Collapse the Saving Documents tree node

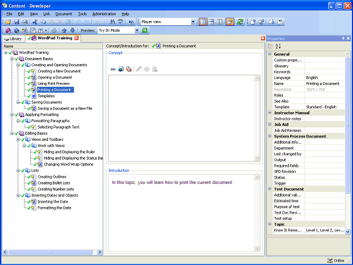[18, 102]
